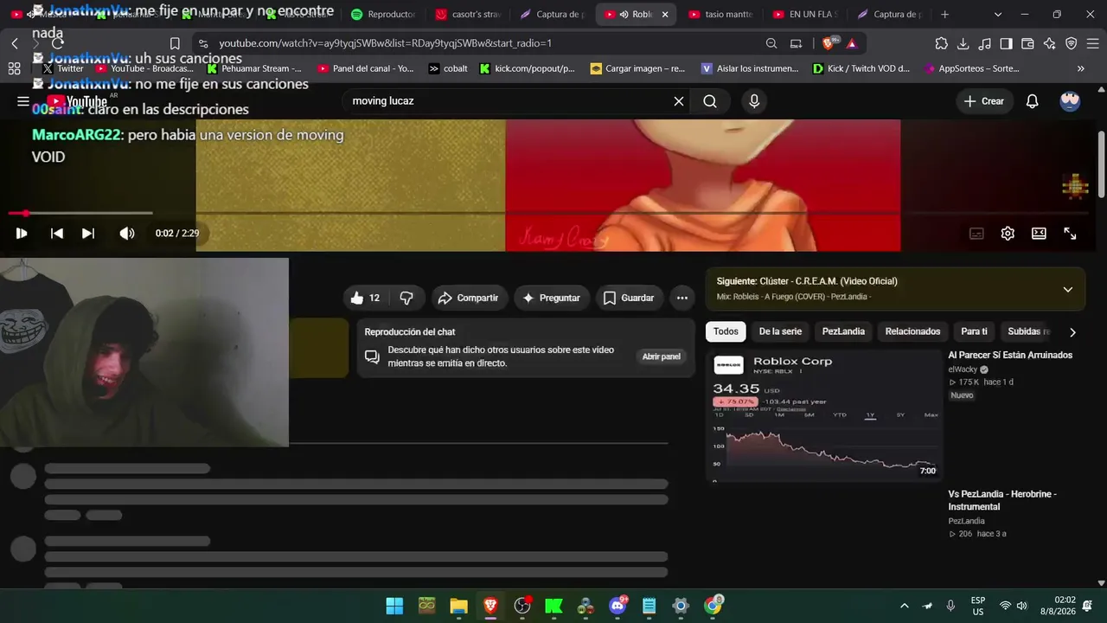Viewport: 1107px width, 623px height.
Task: Open the Windows Start menu
Action: pyautogui.click(x=394, y=606)
